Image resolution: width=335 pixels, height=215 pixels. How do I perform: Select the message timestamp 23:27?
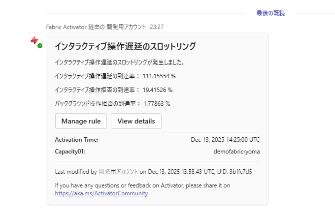[x=157, y=27]
